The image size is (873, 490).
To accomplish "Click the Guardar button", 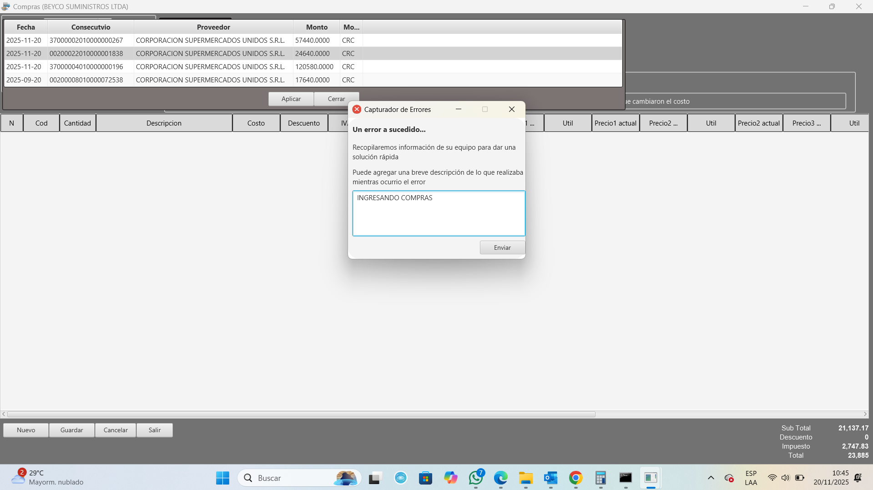I will pos(71,430).
